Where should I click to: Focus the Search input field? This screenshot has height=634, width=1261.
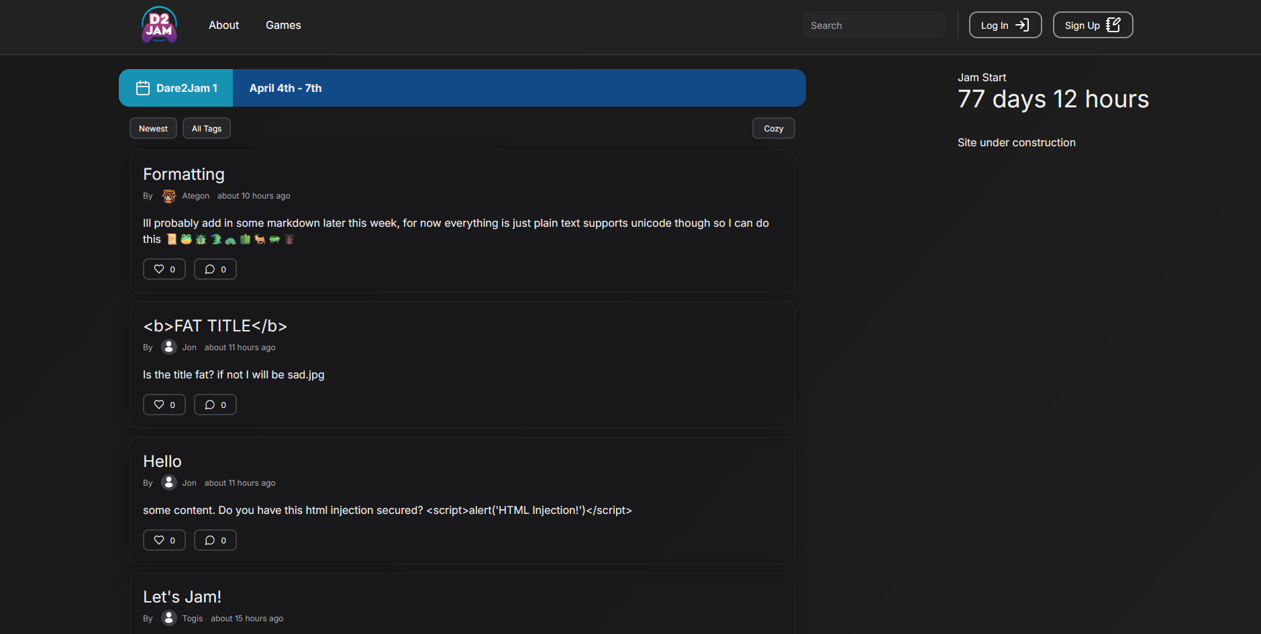(x=874, y=25)
